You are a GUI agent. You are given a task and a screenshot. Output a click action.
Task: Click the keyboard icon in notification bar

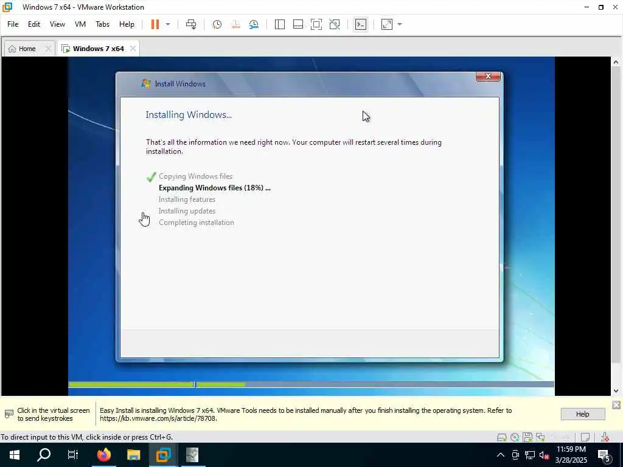(9, 414)
